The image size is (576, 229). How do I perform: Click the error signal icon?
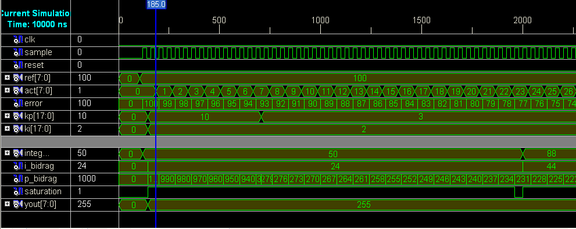click(x=17, y=103)
